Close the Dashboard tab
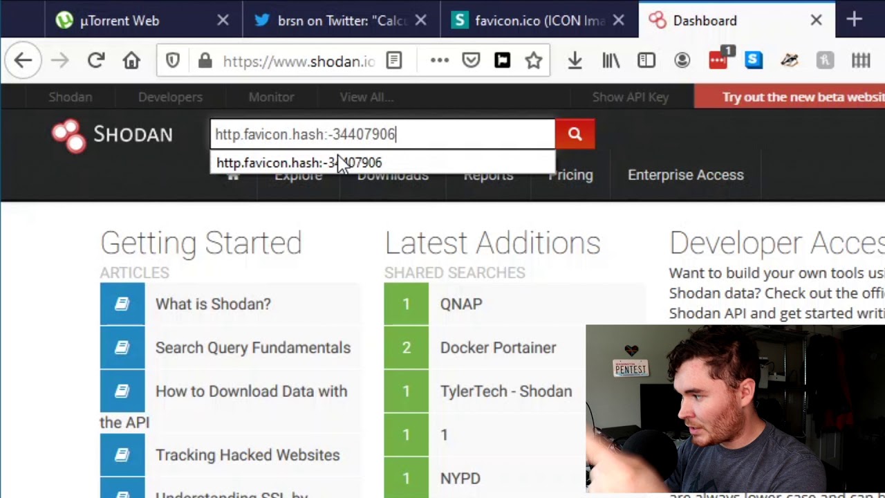 pos(816,21)
